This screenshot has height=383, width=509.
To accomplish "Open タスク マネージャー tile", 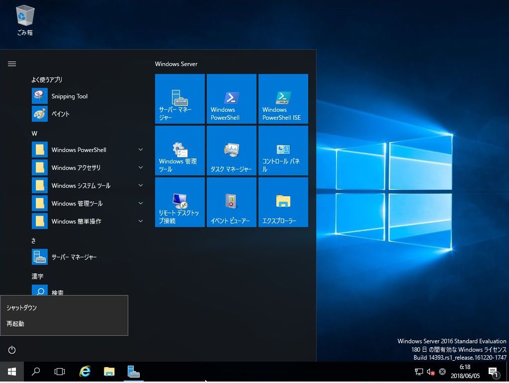I will (231, 150).
